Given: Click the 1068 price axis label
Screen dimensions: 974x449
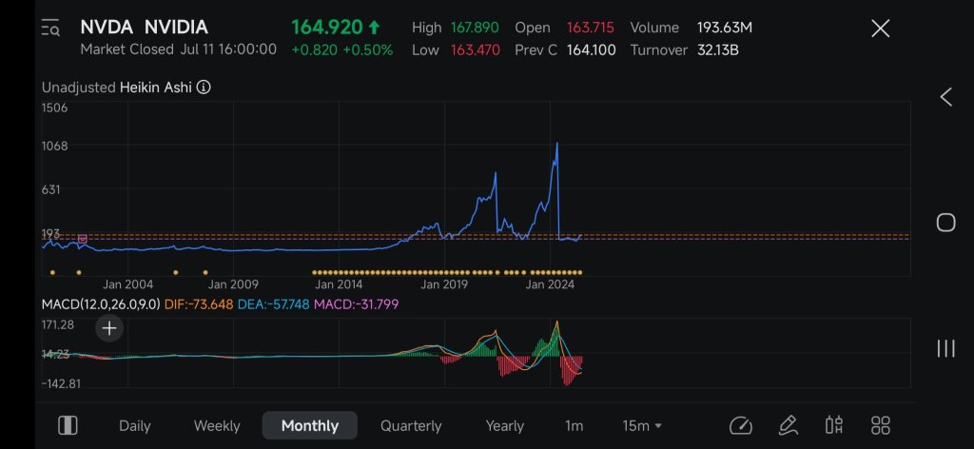Looking at the screenshot, I should 54,146.
